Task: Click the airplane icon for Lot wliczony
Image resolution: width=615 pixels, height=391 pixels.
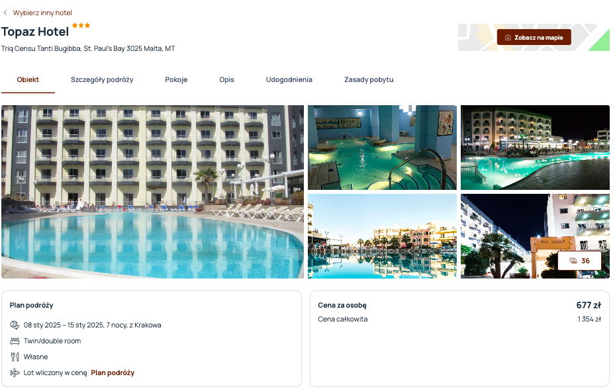Action: pos(15,373)
